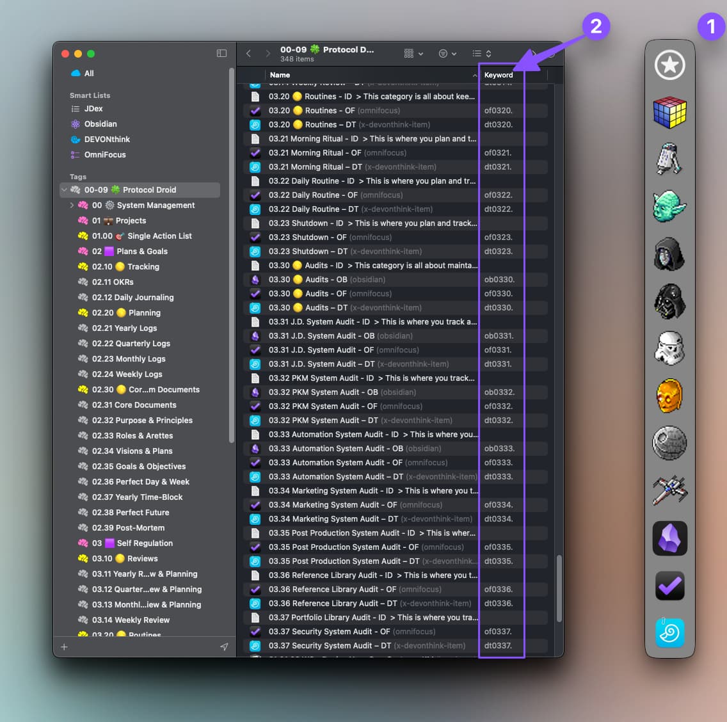727x722 pixels.
Task: Click the Stormtrooper helmet dock icon
Action: [669, 349]
